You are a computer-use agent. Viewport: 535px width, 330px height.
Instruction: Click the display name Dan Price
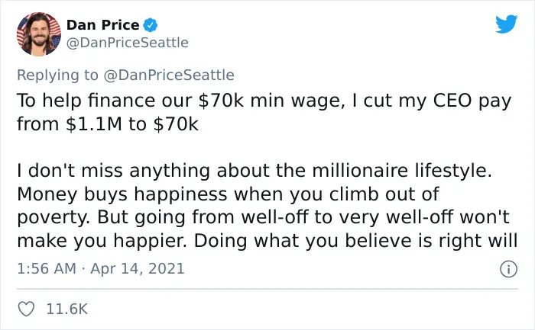103,25
